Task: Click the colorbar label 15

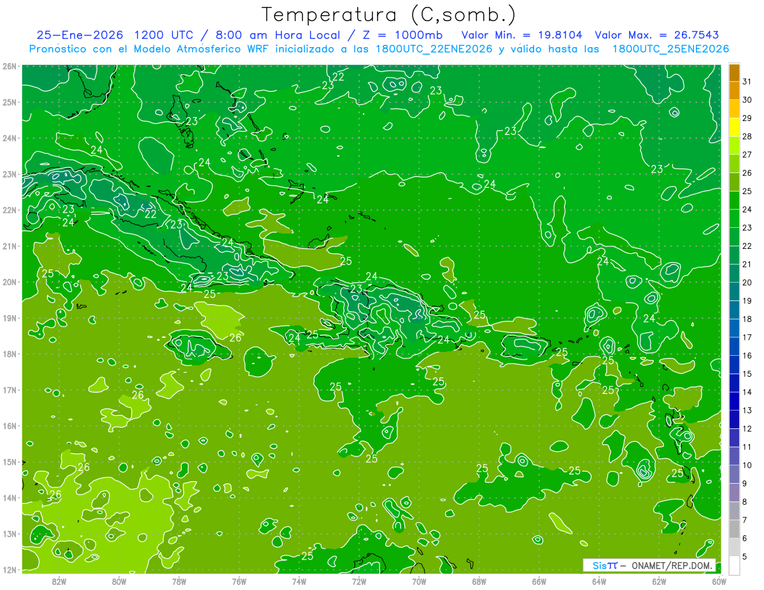Action: point(747,374)
